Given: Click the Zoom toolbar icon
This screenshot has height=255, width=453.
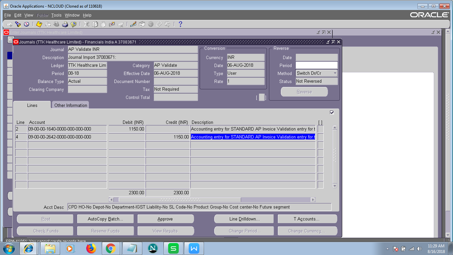Looking at the screenshot, I should pyautogui.click(x=142, y=24).
